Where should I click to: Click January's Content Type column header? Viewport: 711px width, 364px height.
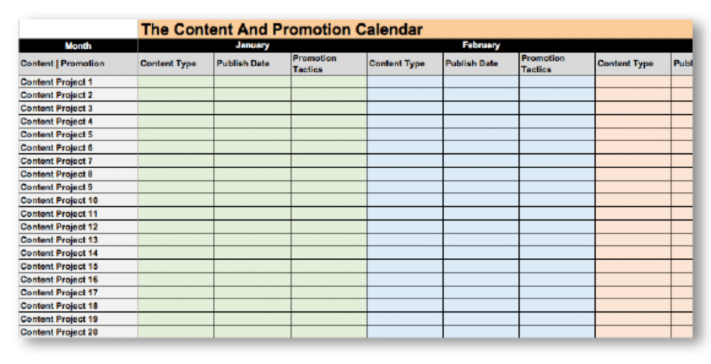click(x=168, y=64)
